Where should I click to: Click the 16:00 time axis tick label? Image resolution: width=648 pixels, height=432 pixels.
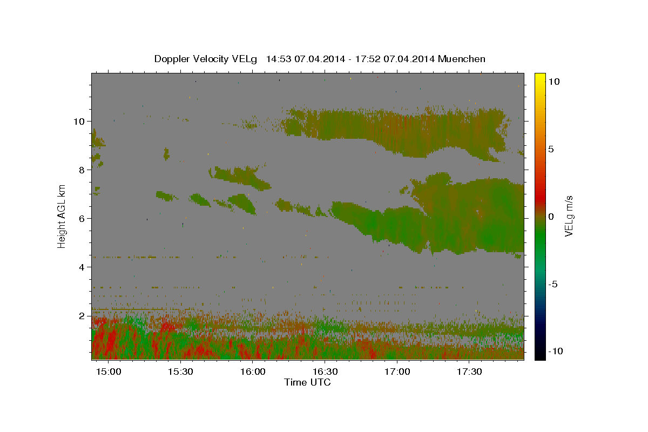253,372
